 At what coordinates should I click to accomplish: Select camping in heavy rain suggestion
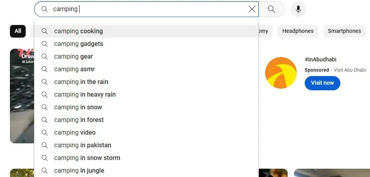[x=146, y=95]
